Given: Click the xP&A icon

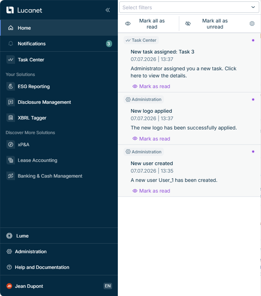Looking at the screenshot, I should (x=11, y=144).
